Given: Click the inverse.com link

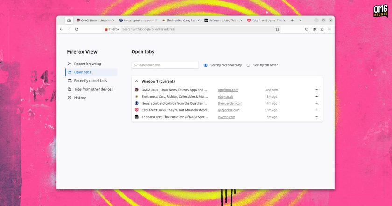Looking at the screenshot, I should 226,117.
